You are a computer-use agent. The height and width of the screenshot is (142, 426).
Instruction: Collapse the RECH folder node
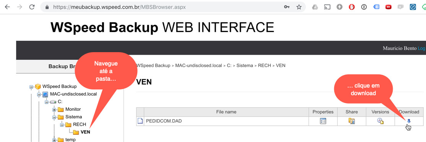pyautogui.click(x=62, y=125)
